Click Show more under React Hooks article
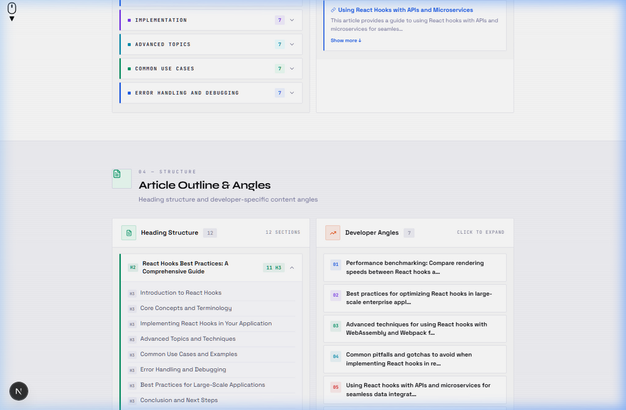Image resolution: width=626 pixels, height=410 pixels. (x=346, y=41)
